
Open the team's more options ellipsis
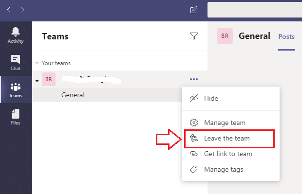[x=194, y=79]
